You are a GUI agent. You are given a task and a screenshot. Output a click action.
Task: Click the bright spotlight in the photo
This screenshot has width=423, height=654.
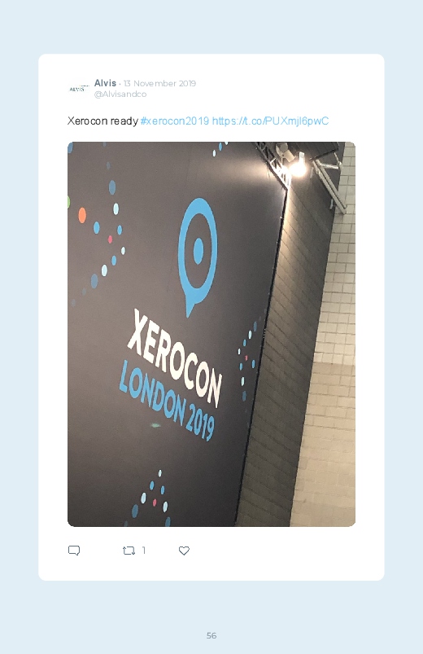[298, 168]
